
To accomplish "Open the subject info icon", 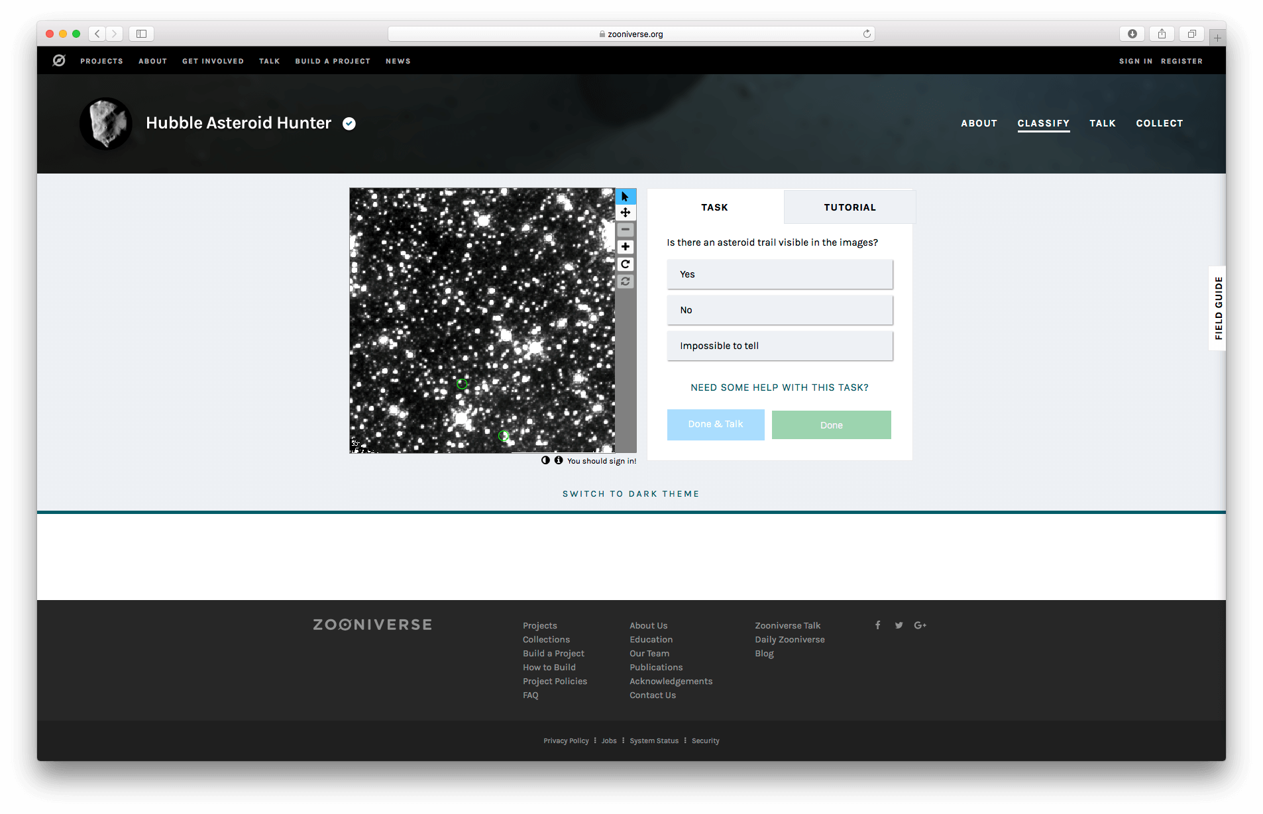I will [x=559, y=460].
